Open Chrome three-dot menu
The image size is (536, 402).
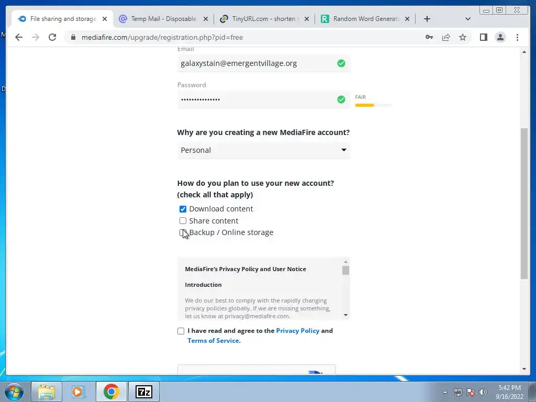tap(517, 37)
